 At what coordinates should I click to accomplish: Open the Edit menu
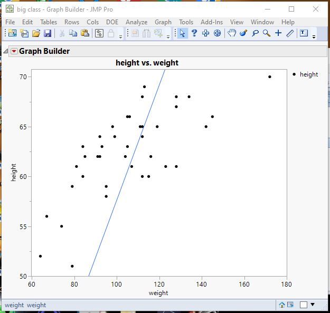coord(27,22)
